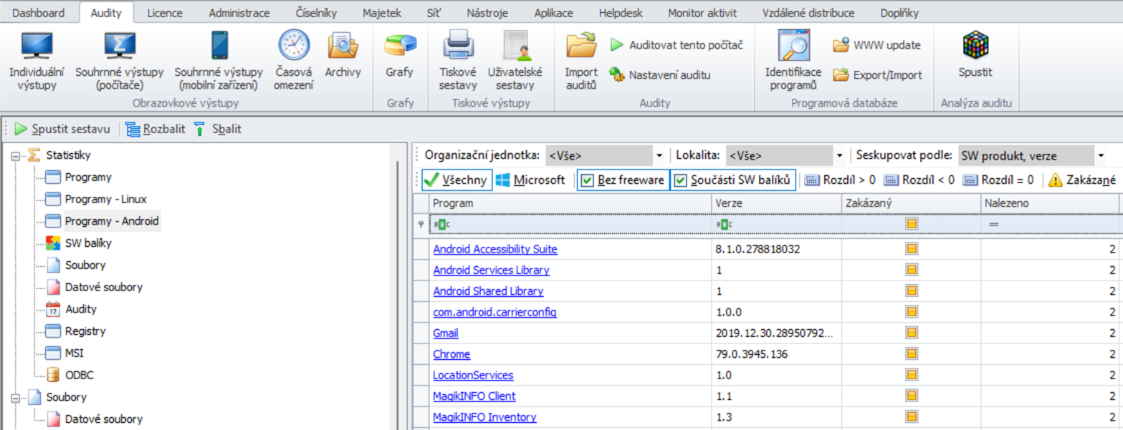Toggle Rozdíl < 0 filter
The height and width of the screenshot is (430, 1123).
coord(919,180)
